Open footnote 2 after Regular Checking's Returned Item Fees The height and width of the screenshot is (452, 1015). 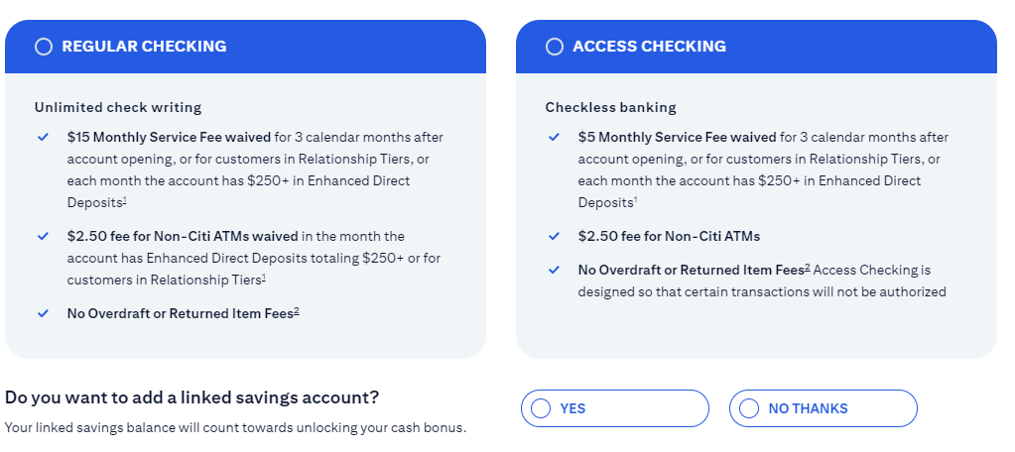click(296, 311)
